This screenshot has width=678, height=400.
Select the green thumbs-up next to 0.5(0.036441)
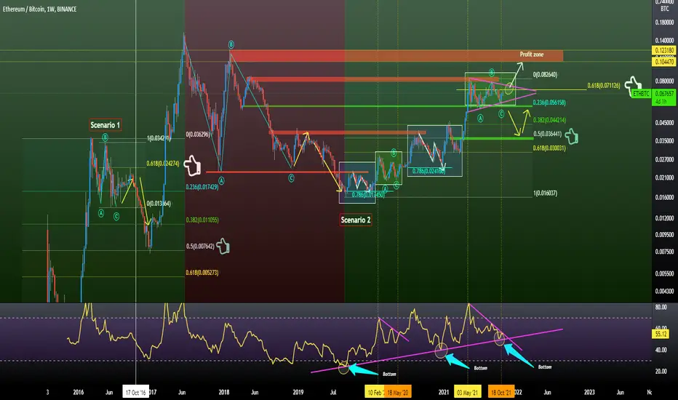[572, 136]
